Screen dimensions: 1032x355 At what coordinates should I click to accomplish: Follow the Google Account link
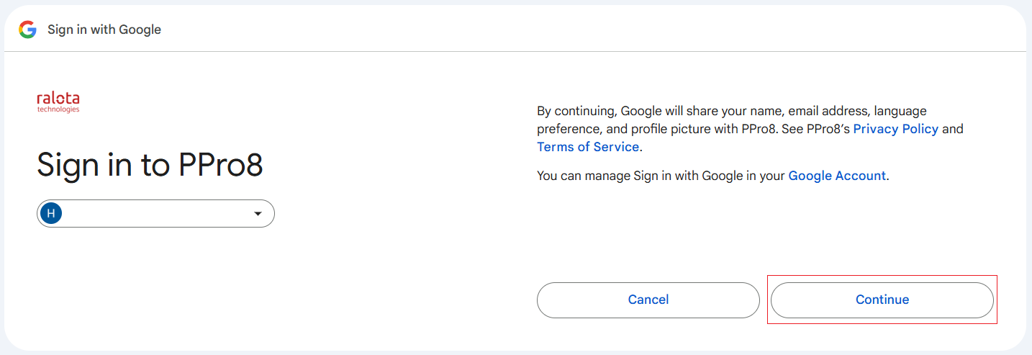(x=837, y=176)
